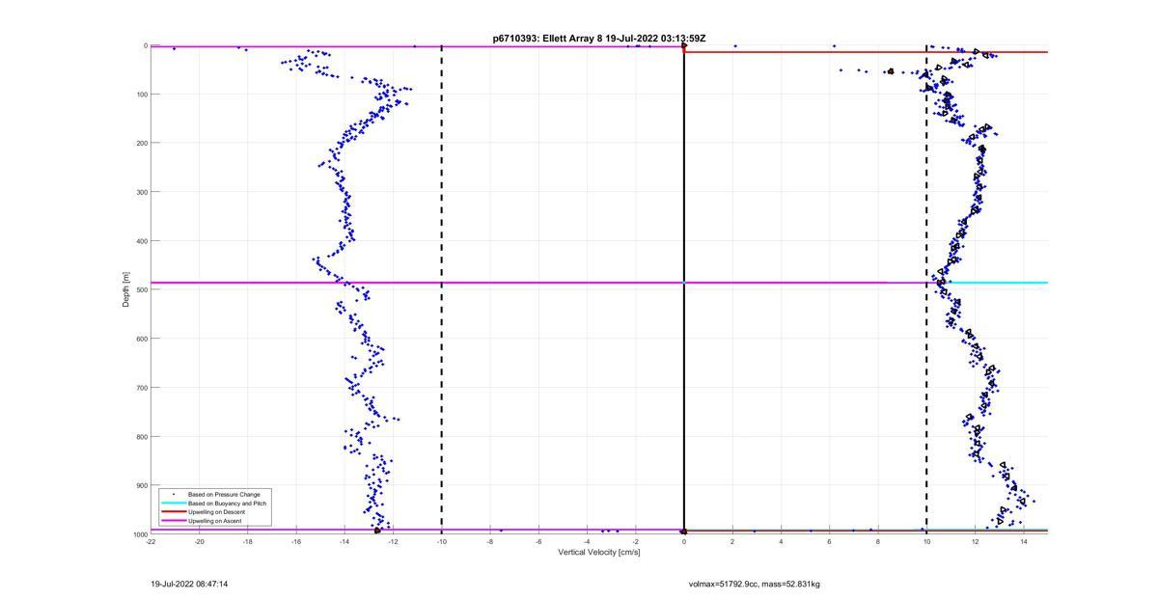
Task: Click the black dot marker in legend
Action: (173, 495)
